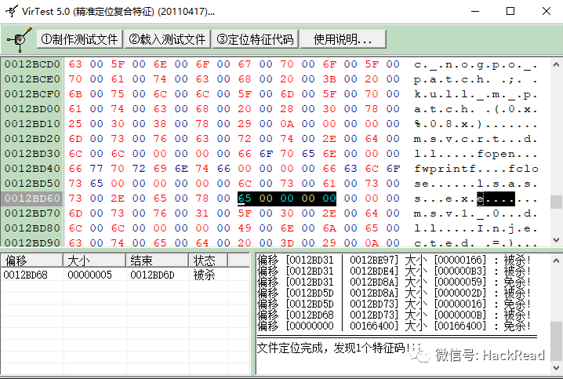Click hex view scroll down arrow
Viewport: 563px width, 379px height.
[556, 239]
